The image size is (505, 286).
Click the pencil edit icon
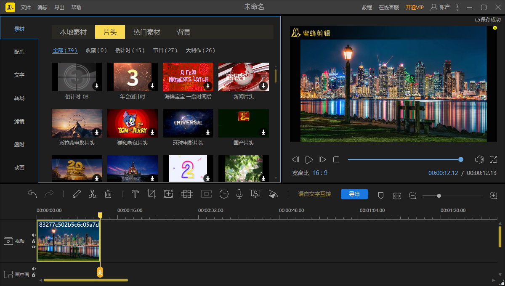(x=77, y=194)
